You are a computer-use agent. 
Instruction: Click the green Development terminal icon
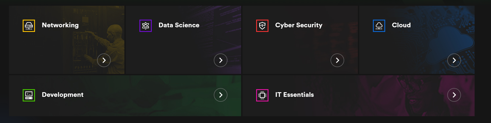[29, 95]
